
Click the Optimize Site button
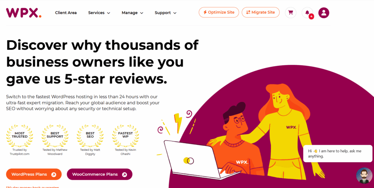[219, 12]
